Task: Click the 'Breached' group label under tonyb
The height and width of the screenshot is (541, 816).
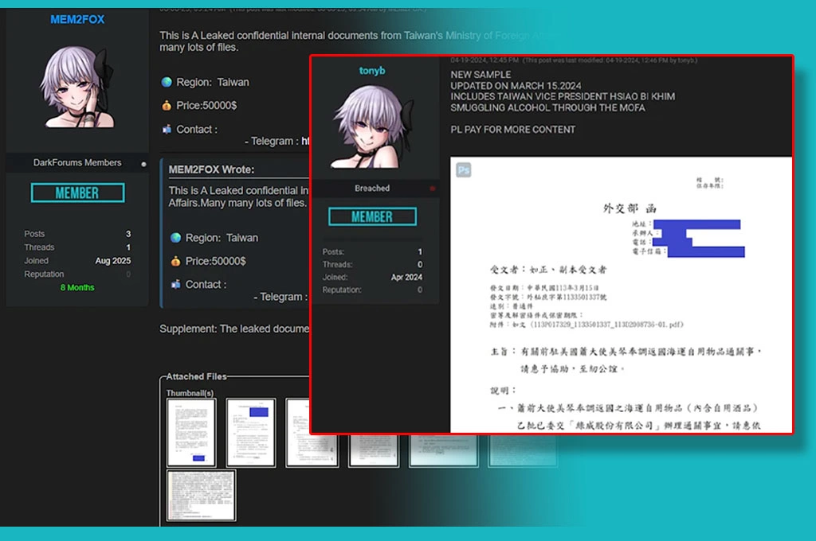Action: click(372, 188)
